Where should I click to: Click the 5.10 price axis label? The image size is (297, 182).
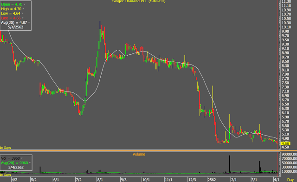(x=285, y=134)
